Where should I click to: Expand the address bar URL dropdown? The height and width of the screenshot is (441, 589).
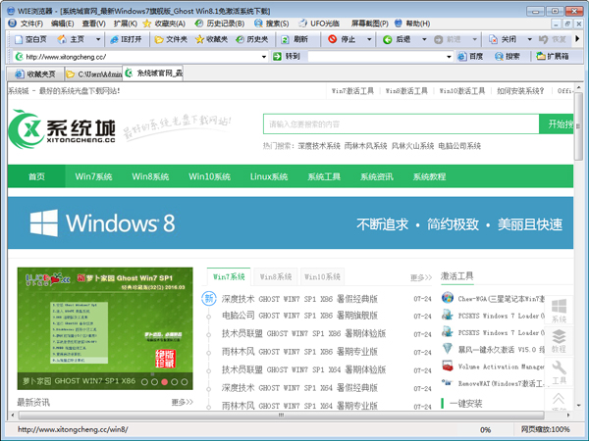click(x=264, y=57)
